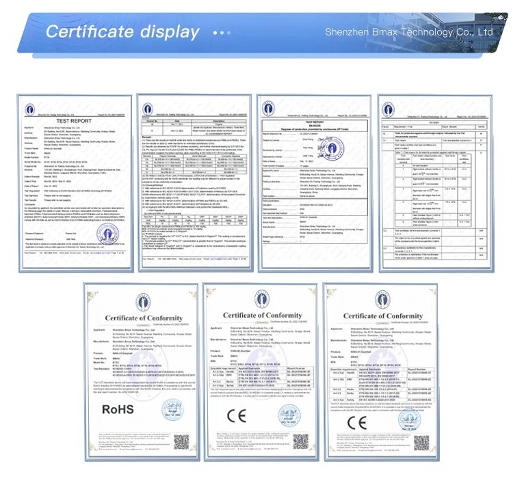
Task: Click the "Certificate display" heading
Action: 122,32
